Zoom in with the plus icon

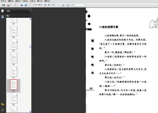(x=49, y=5)
